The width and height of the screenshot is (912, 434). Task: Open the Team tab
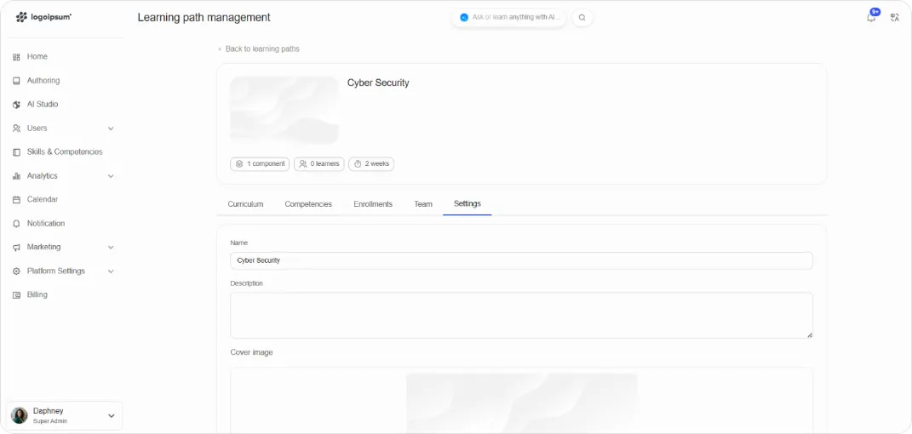(423, 204)
